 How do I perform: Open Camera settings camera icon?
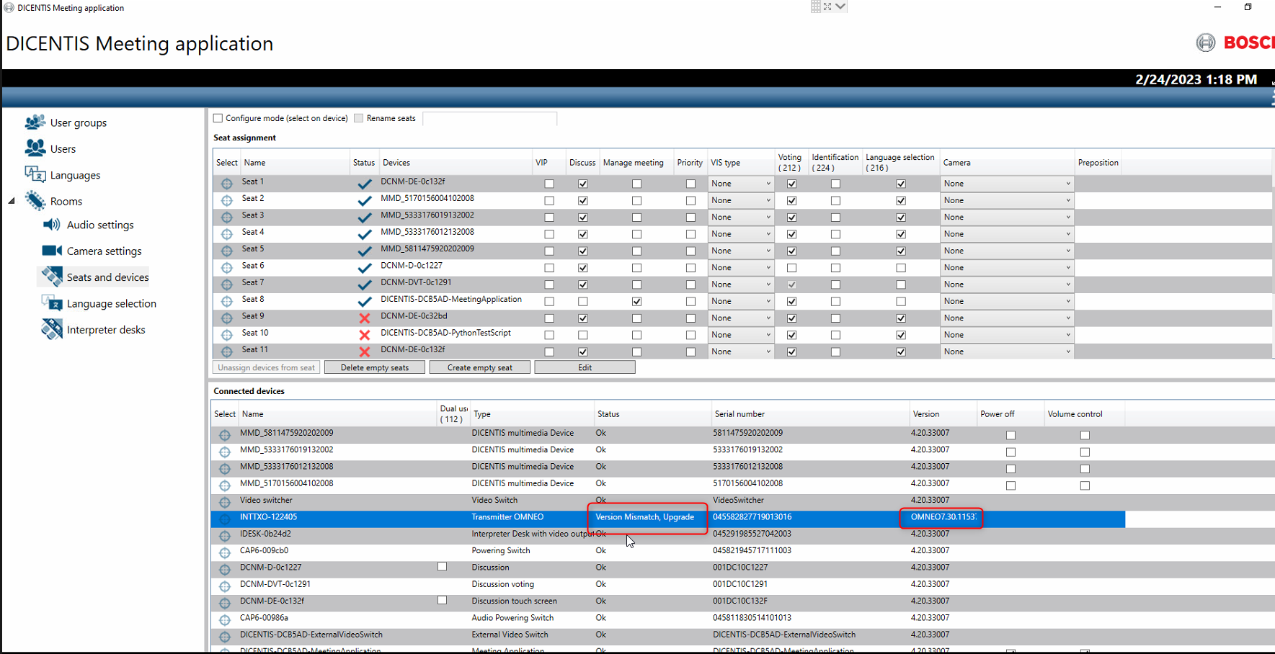pyautogui.click(x=52, y=251)
